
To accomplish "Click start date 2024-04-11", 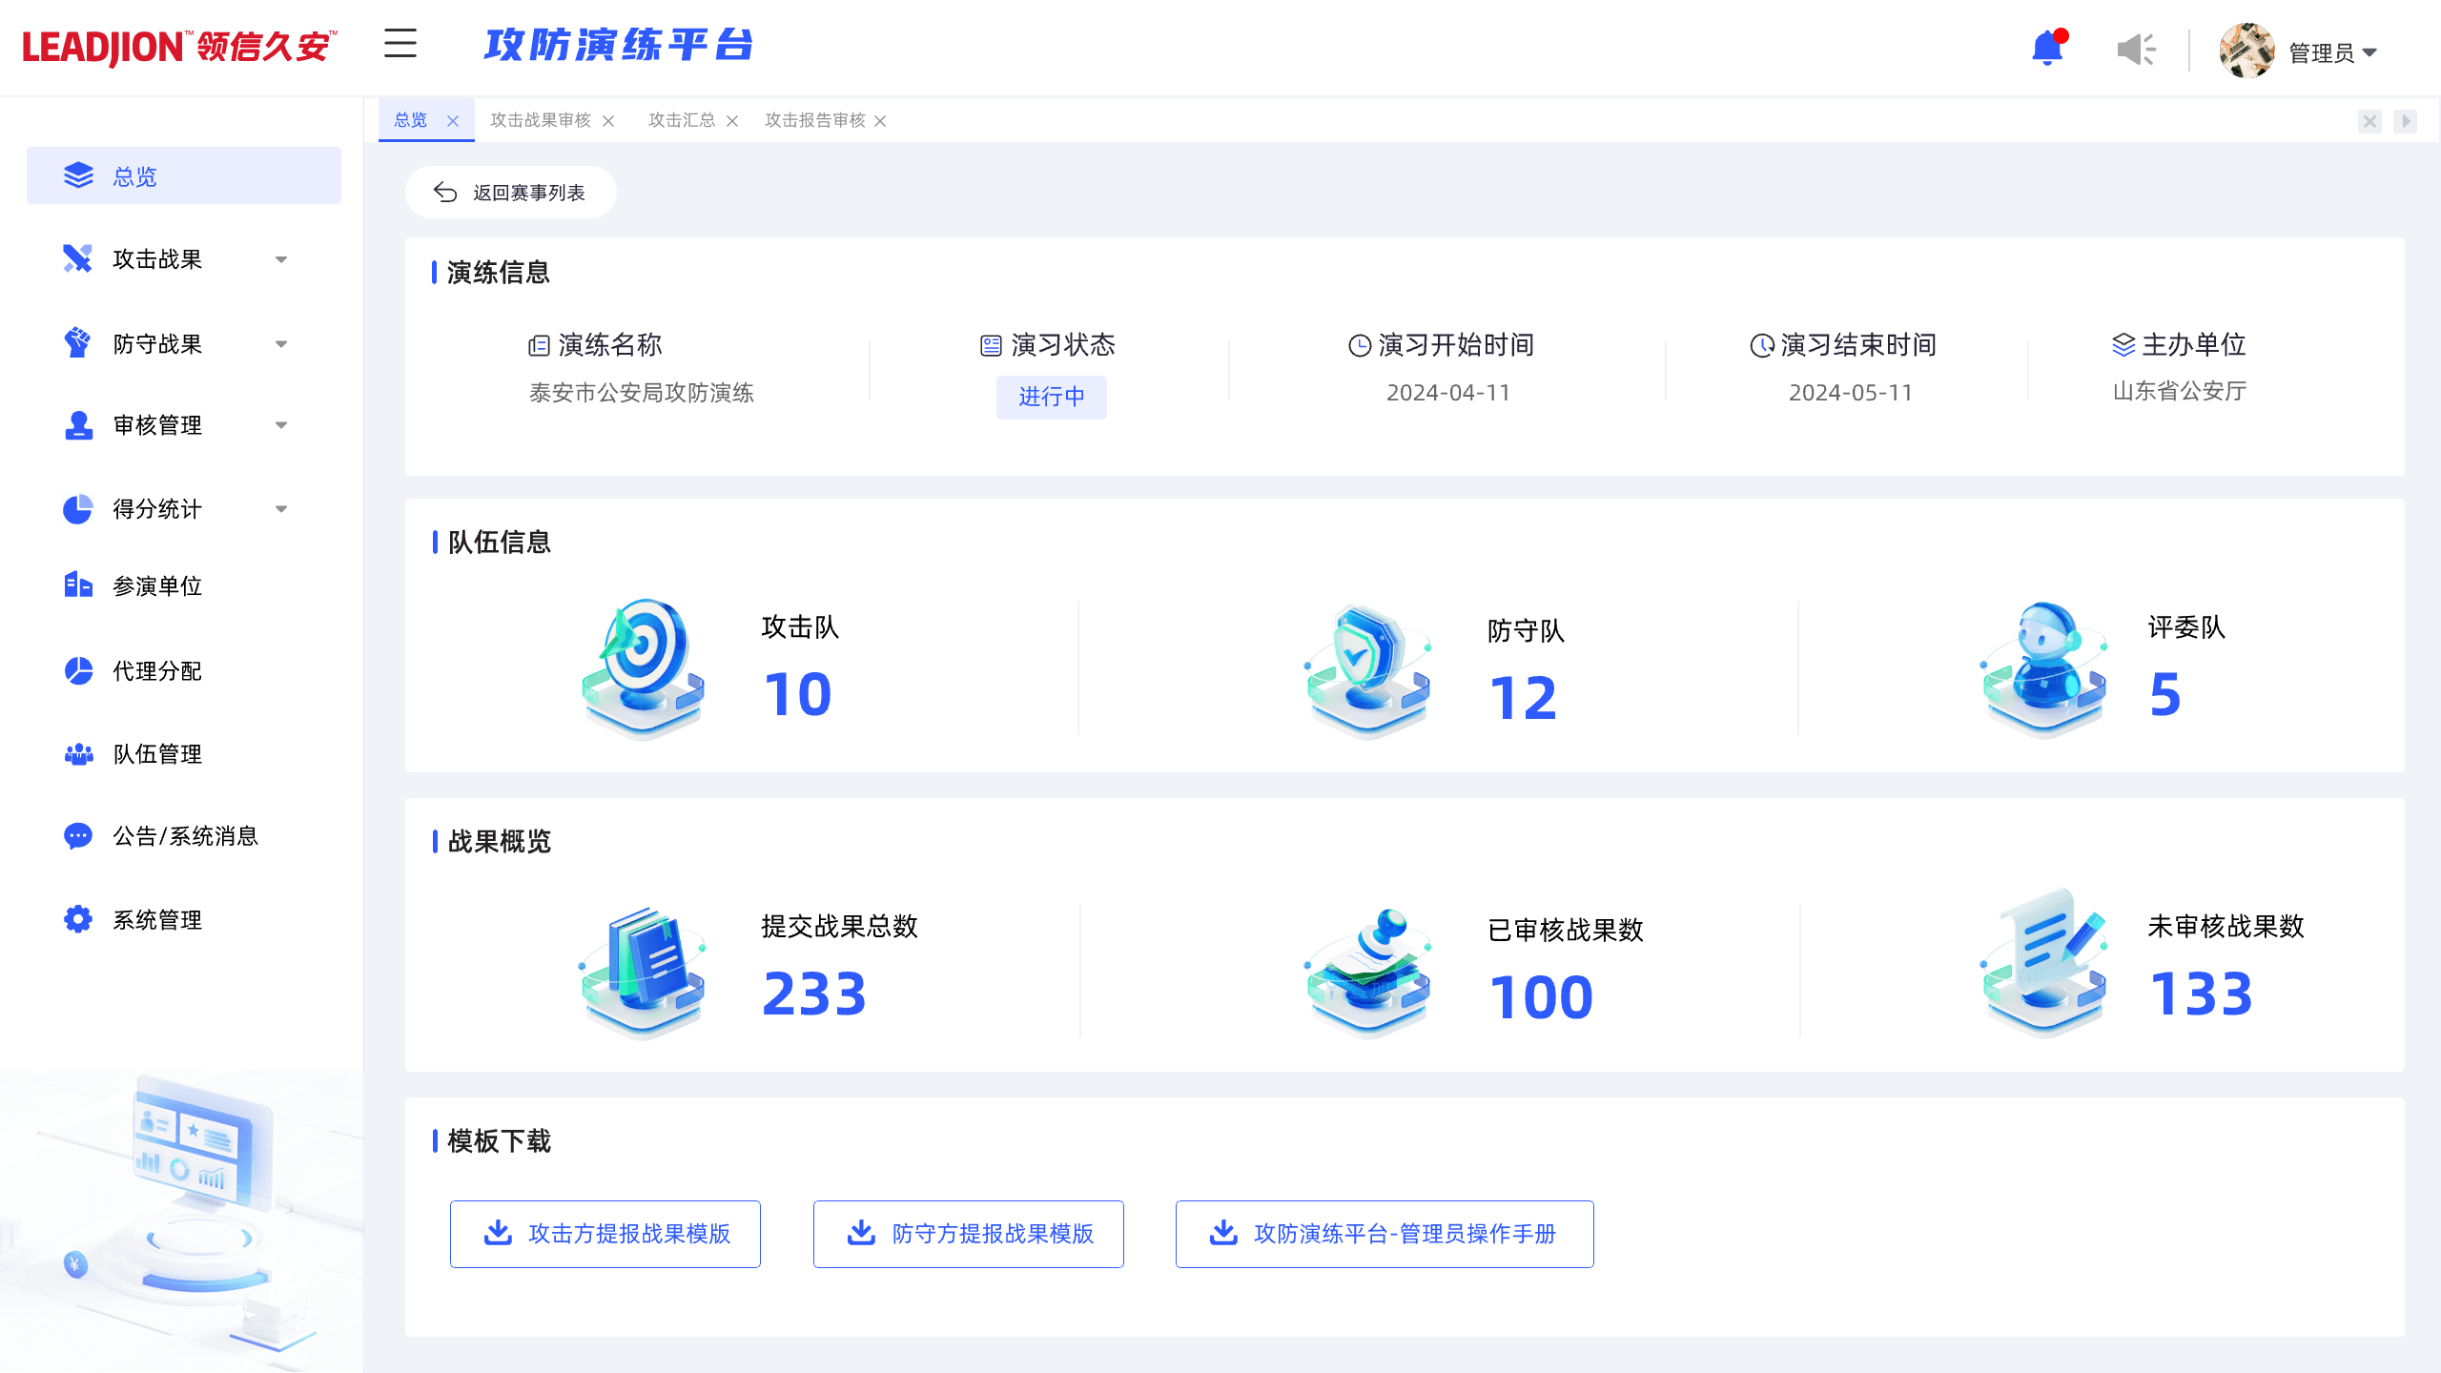I will [x=1448, y=393].
